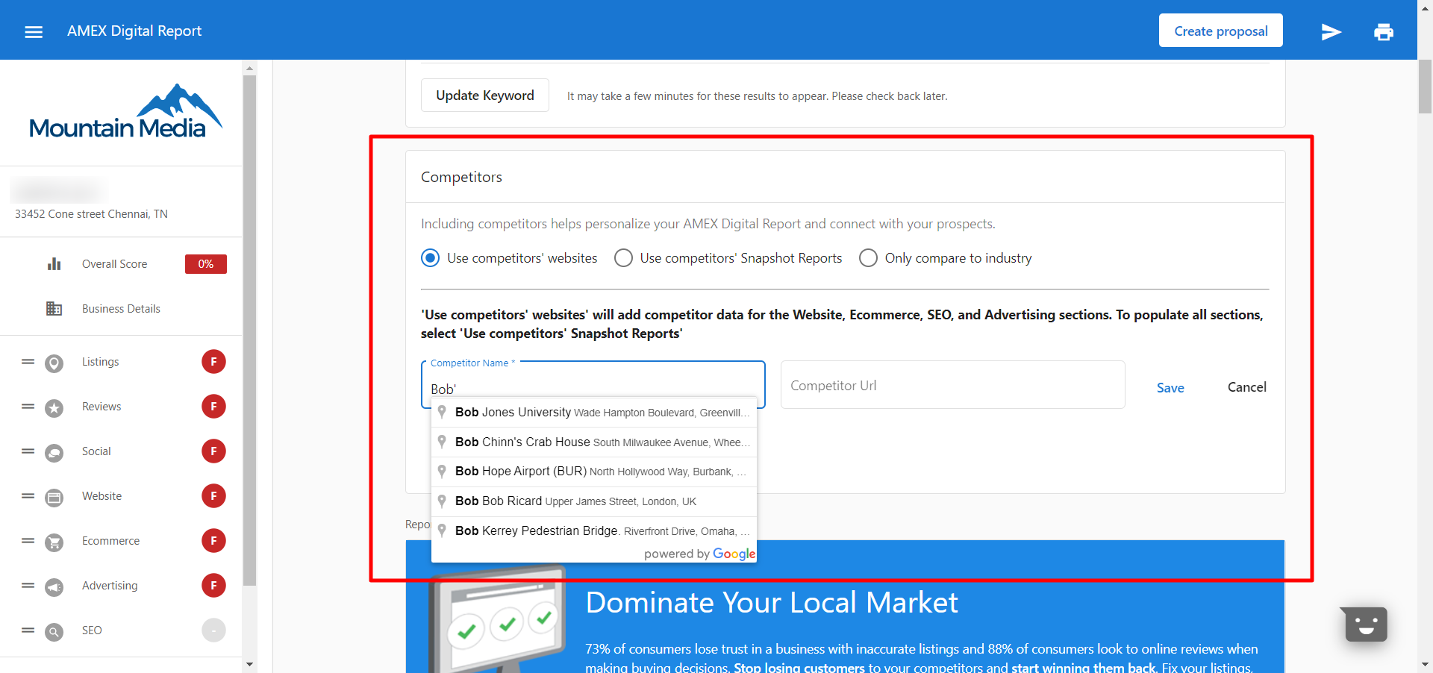
Task: Go to Ecommerce section
Action: tap(110, 541)
